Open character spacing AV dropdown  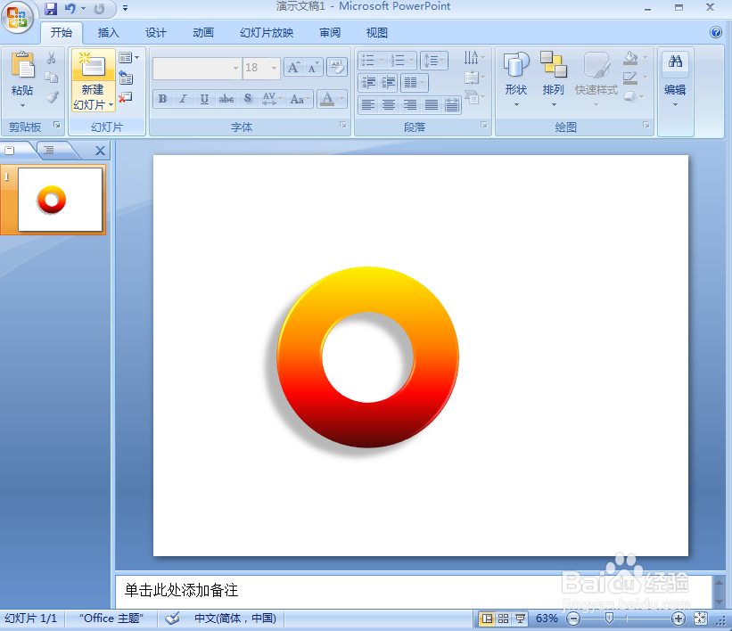272,99
